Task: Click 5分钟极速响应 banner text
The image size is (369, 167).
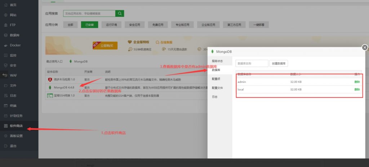Action: 142,49
